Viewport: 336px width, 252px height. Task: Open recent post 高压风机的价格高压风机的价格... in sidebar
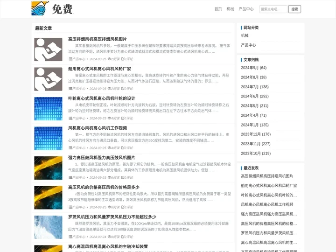[x=269, y=224]
